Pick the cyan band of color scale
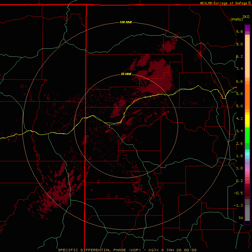This screenshot has height=252, width=252. [x=247, y=154]
